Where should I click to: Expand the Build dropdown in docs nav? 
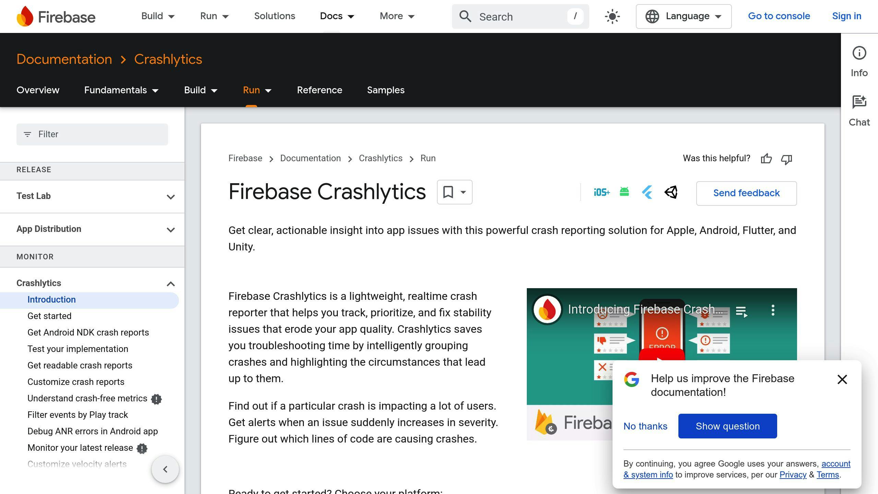pyautogui.click(x=201, y=90)
